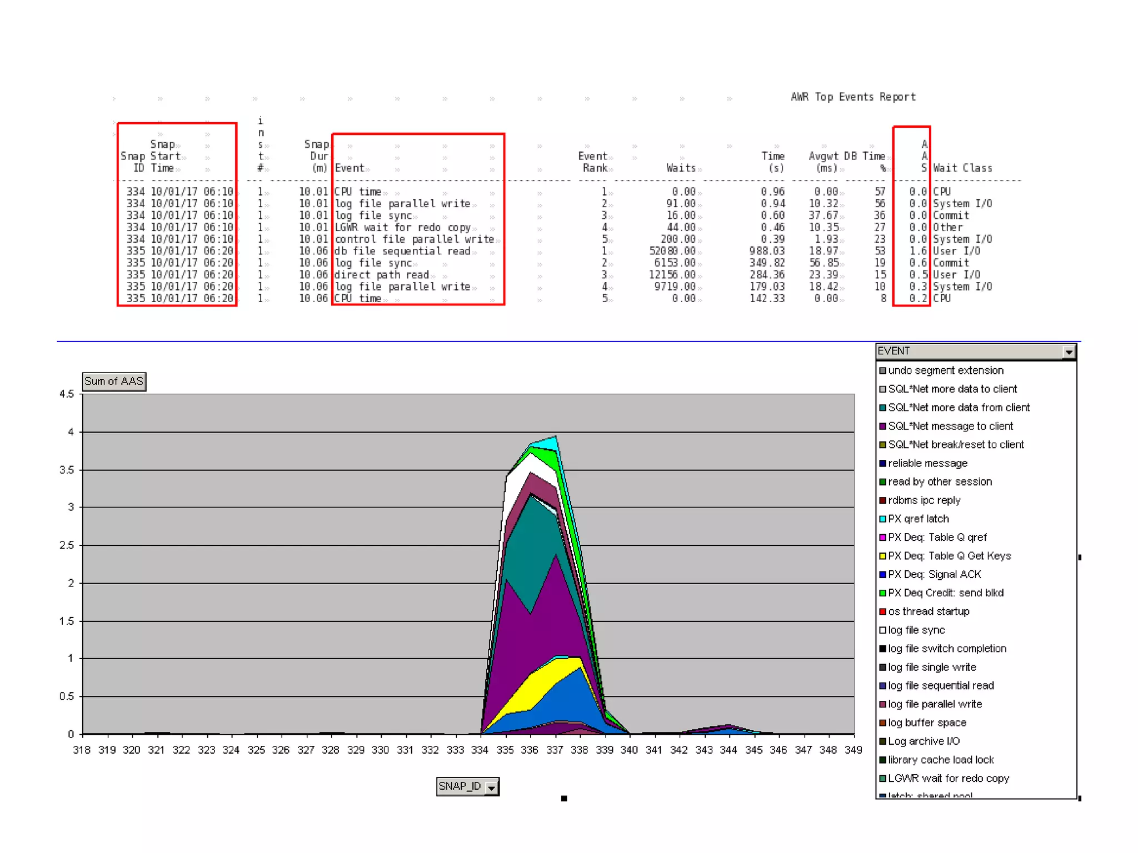Select PX qref latch legend color key
1138x853 pixels.
point(882,519)
